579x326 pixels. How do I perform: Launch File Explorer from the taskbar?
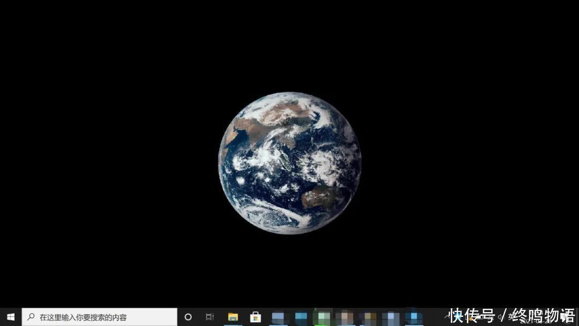pos(233,317)
